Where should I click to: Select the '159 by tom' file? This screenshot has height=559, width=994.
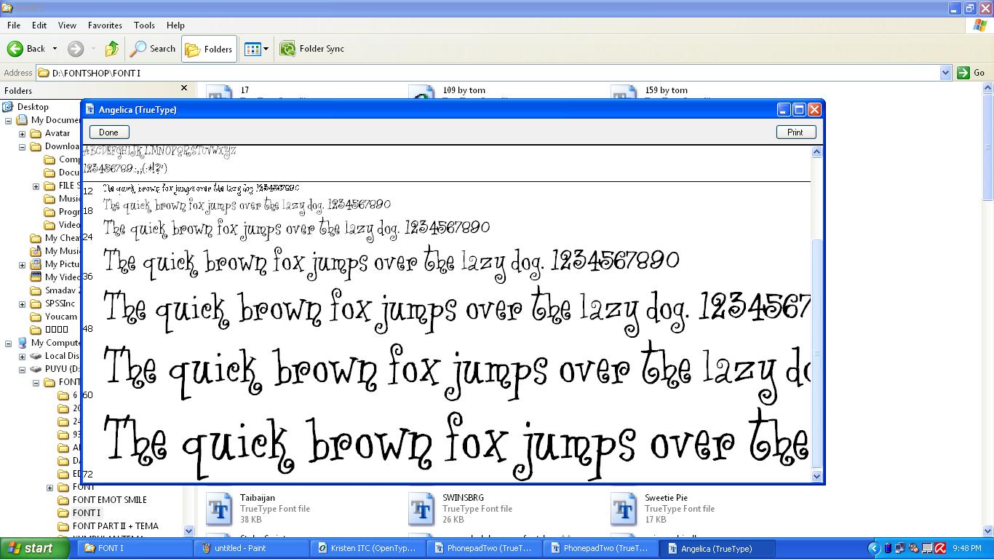point(666,90)
